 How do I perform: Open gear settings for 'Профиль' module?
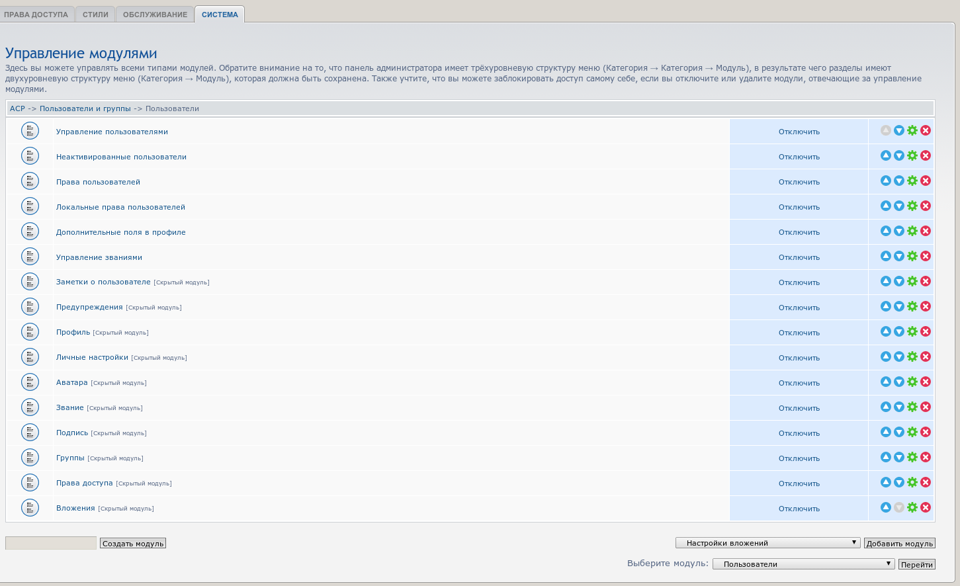pyautogui.click(x=912, y=331)
